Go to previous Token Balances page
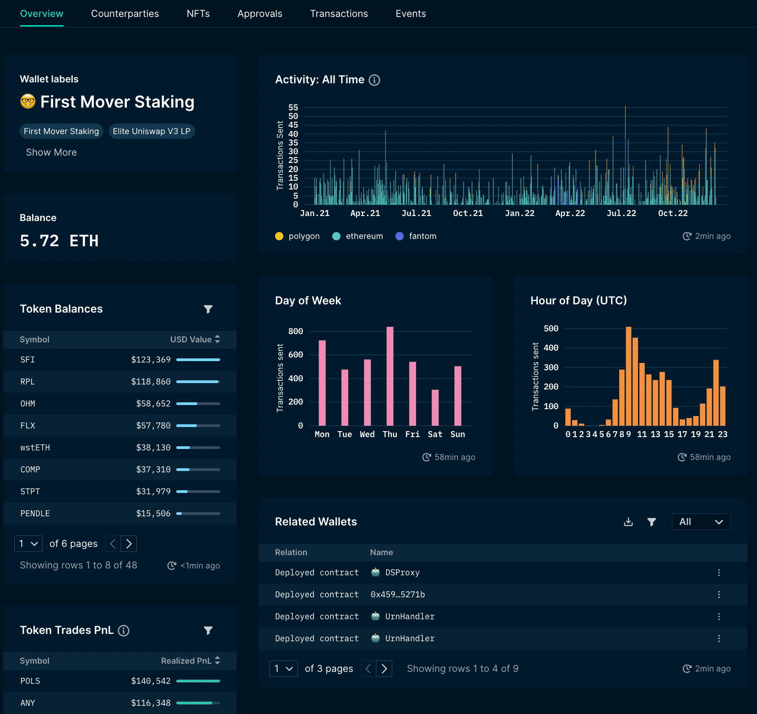 [113, 544]
